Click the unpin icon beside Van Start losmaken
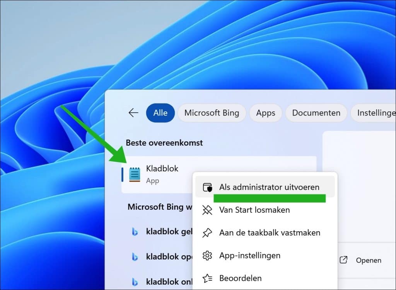 coord(207,210)
